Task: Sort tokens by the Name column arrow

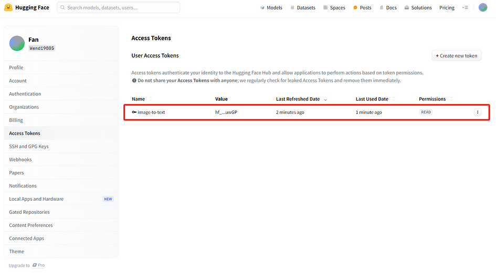Action: [151, 99]
